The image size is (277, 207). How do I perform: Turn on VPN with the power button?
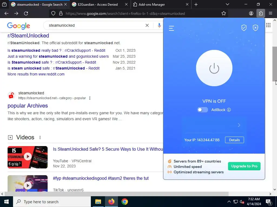[x=214, y=68]
